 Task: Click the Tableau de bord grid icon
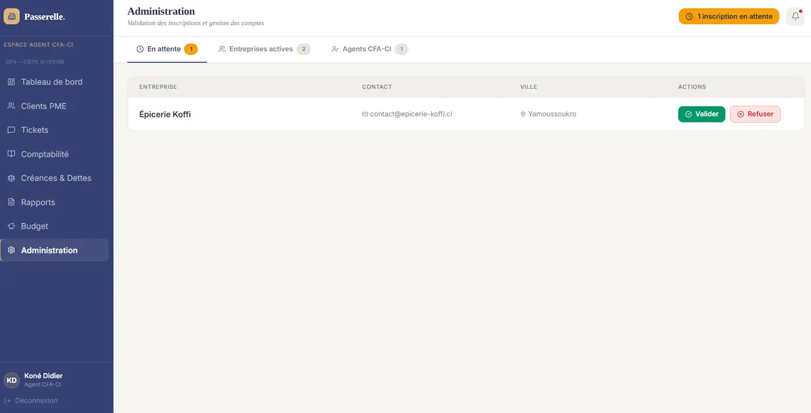click(x=11, y=82)
